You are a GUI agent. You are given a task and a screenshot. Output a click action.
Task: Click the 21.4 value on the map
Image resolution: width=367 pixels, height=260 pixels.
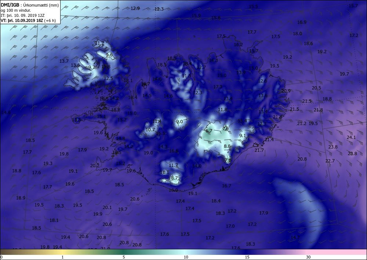[269, 140]
